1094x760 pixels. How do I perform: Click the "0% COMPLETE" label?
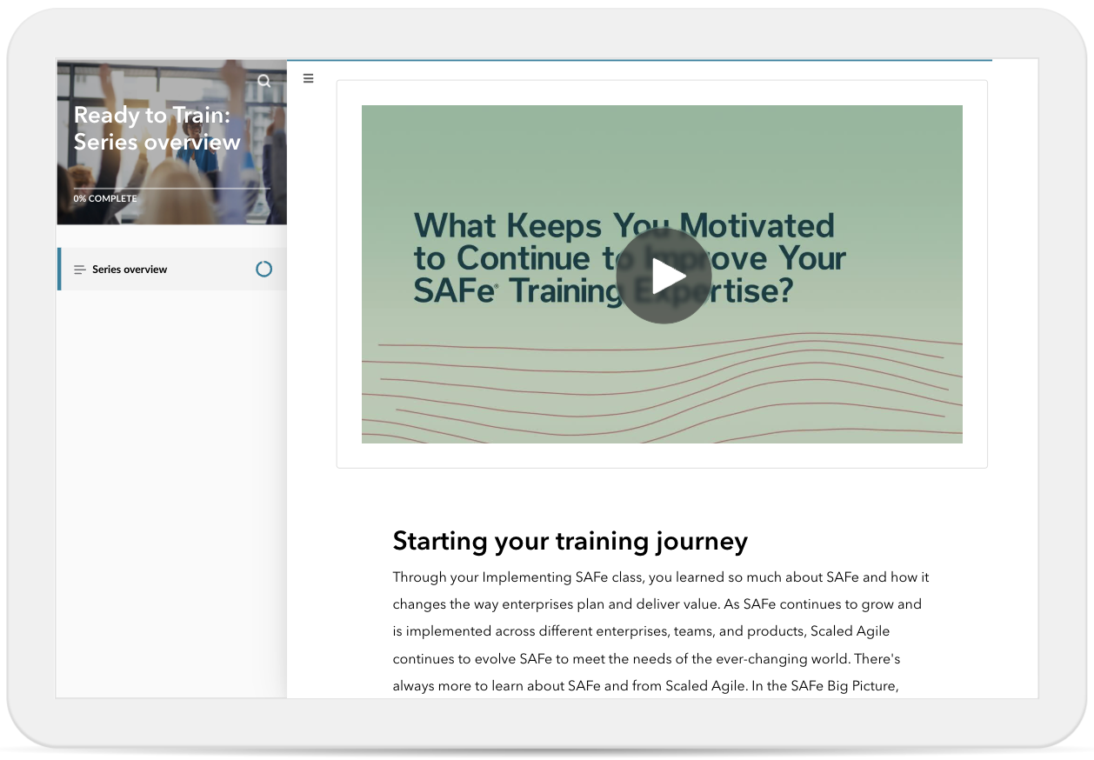point(105,198)
